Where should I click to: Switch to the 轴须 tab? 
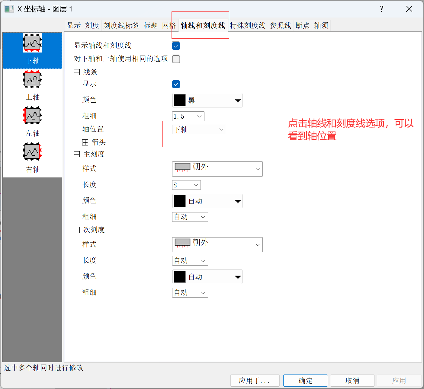(x=321, y=25)
